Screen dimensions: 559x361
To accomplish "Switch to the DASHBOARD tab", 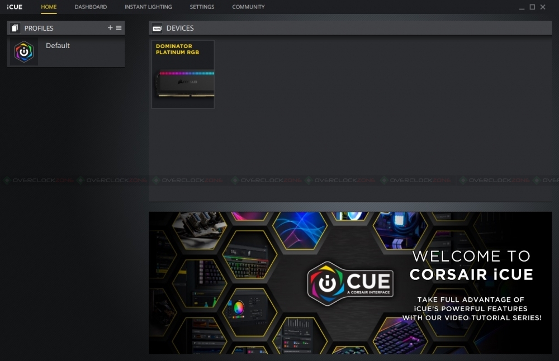I will pyautogui.click(x=91, y=7).
